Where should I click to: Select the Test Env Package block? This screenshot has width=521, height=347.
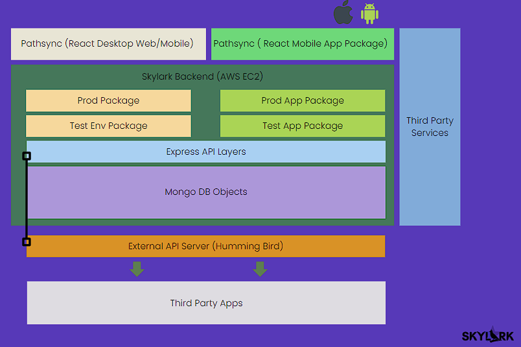pos(108,126)
